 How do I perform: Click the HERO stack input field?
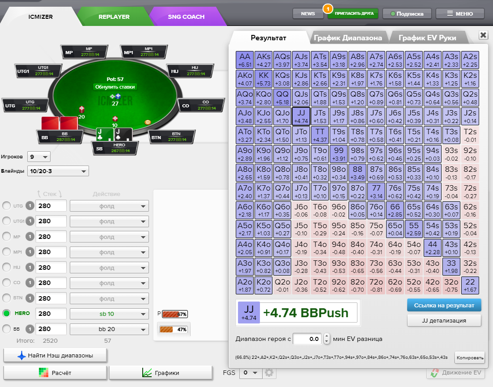coord(51,314)
